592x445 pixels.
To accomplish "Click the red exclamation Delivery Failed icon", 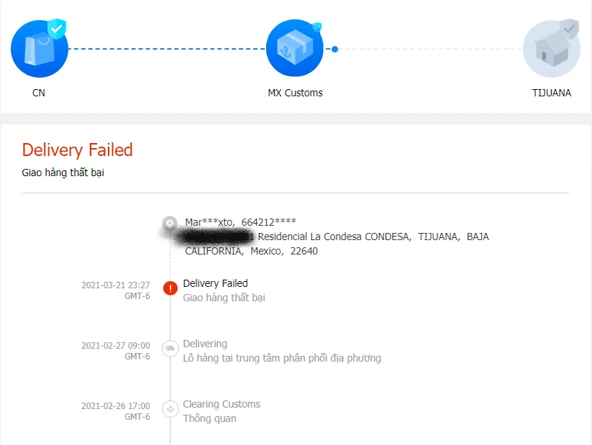I will pos(170,288).
